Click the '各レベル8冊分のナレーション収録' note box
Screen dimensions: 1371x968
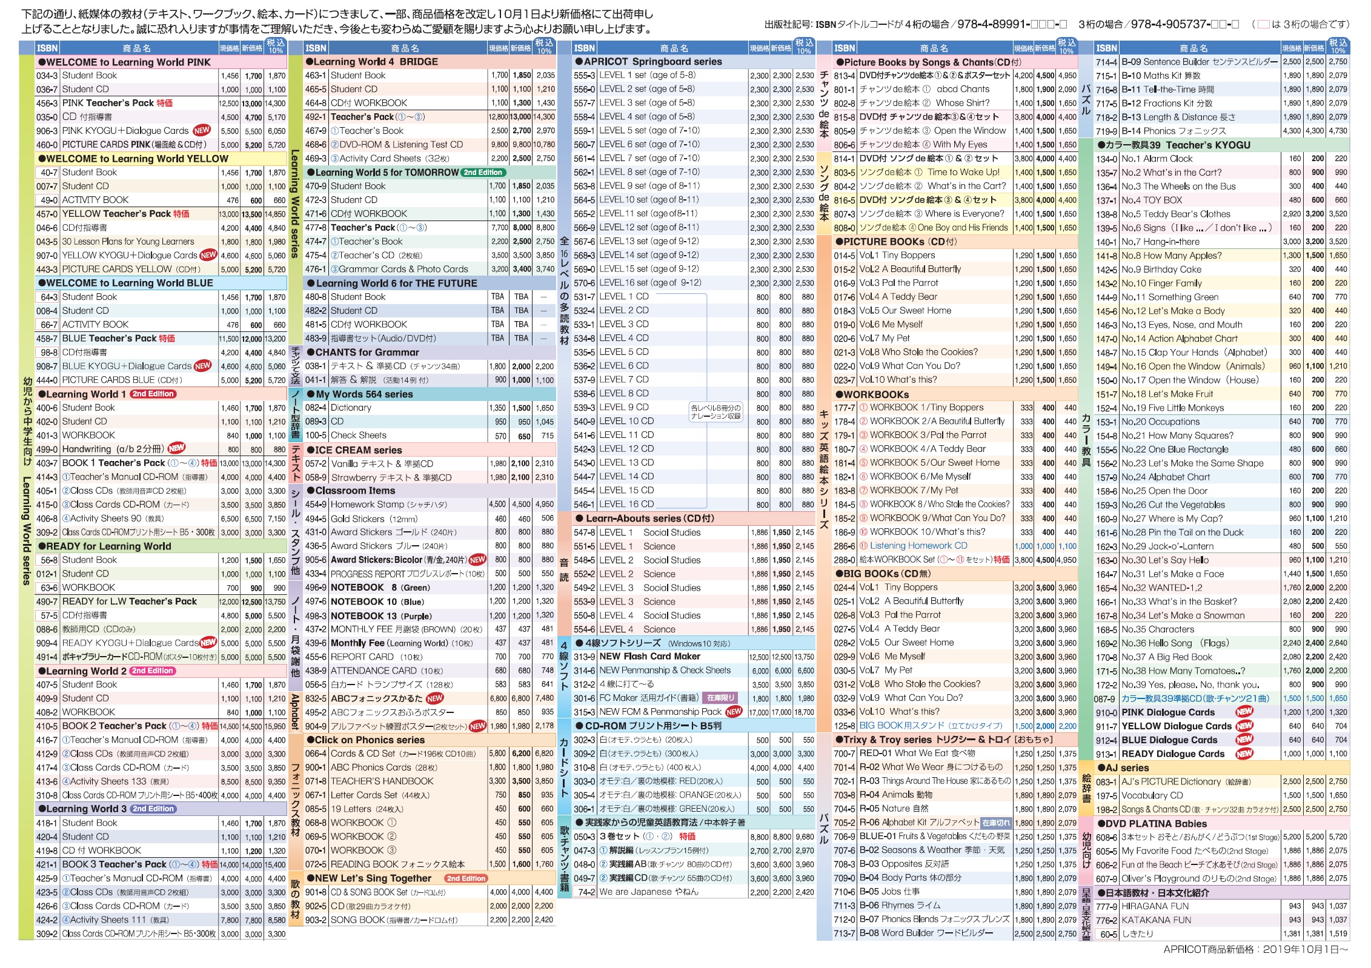tap(716, 412)
